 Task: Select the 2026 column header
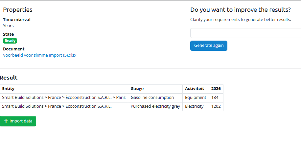216,89
